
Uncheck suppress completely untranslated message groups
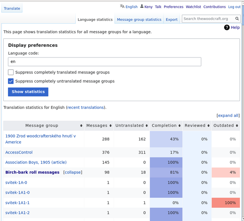click(11, 81)
